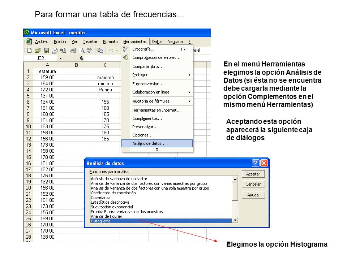
Task: Click the Search toolbar icon
Action: pyautogui.click(x=63, y=51)
